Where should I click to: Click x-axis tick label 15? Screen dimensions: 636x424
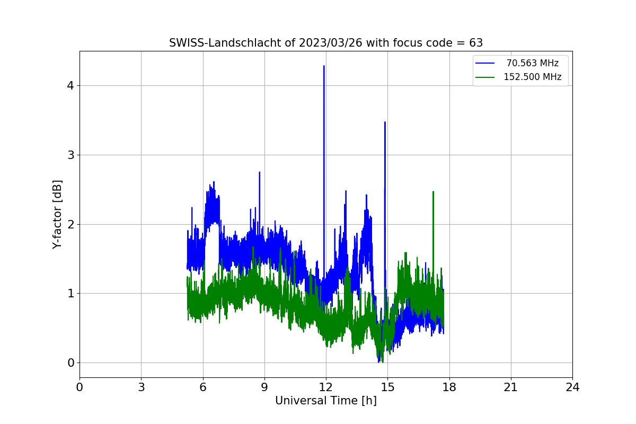pyautogui.click(x=387, y=387)
